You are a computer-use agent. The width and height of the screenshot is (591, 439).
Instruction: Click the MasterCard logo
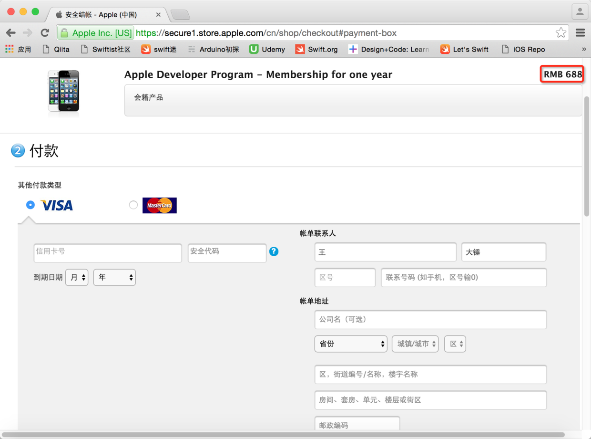pyautogui.click(x=160, y=205)
